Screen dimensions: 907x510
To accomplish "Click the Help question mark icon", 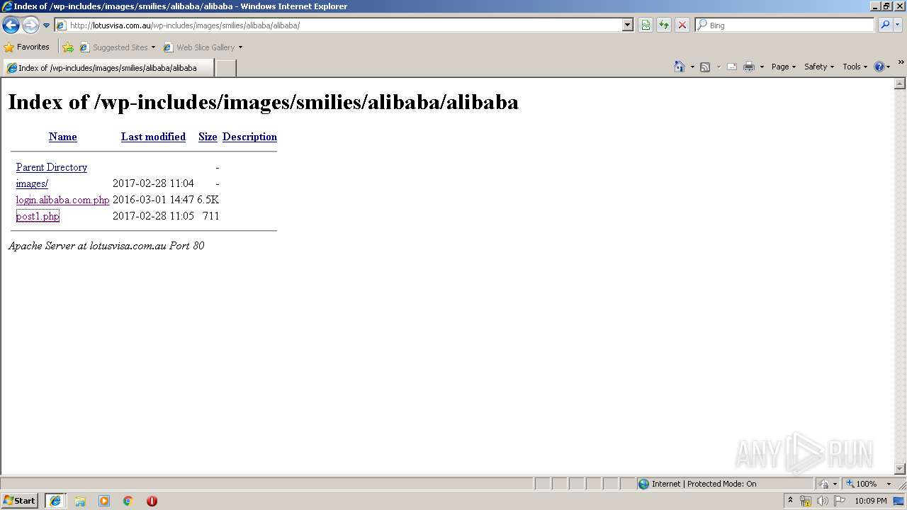I will coord(879,67).
